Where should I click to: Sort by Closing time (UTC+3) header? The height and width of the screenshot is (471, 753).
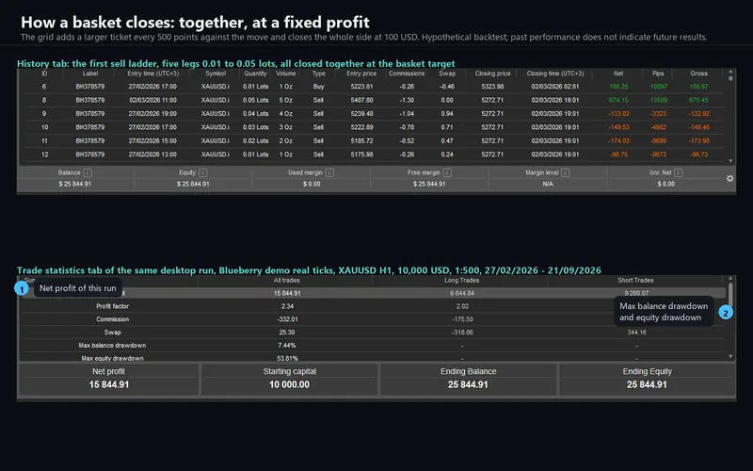[x=555, y=73]
